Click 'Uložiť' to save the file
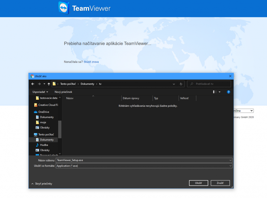Viewport: 267px width, 198px height. click(x=198, y=183)
